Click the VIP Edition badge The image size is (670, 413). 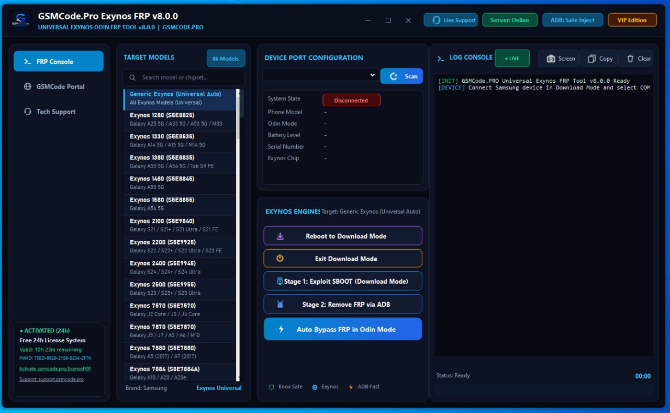coord(632,20)
